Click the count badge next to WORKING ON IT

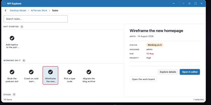click(24, 61)
